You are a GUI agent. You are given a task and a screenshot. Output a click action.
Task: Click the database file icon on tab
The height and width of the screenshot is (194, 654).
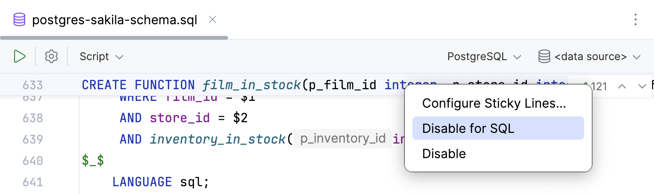point(19,20)
